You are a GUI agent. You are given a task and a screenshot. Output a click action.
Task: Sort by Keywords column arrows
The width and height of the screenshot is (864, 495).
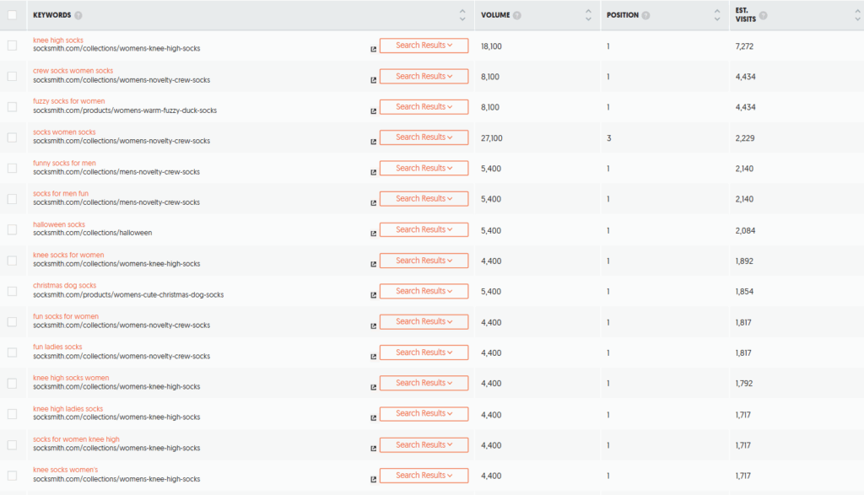point(462,15)
